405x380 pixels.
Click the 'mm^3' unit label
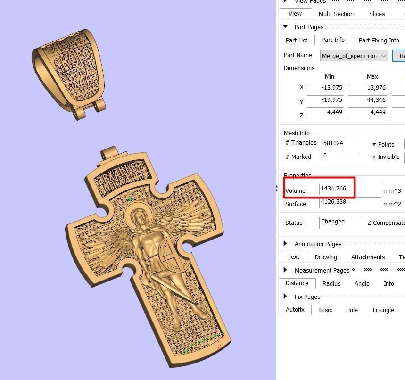pos(392,191)
